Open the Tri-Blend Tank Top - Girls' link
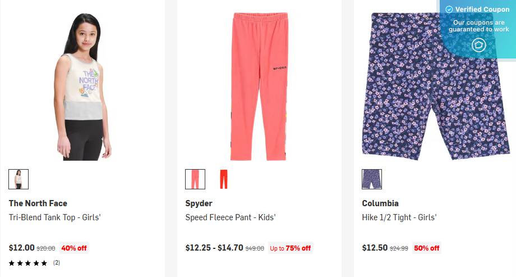 click(54, 217)
